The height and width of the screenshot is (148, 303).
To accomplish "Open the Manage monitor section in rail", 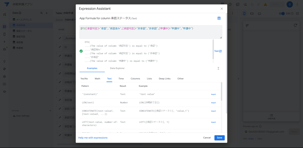I will pyautogui.click(x=4, y=84).
